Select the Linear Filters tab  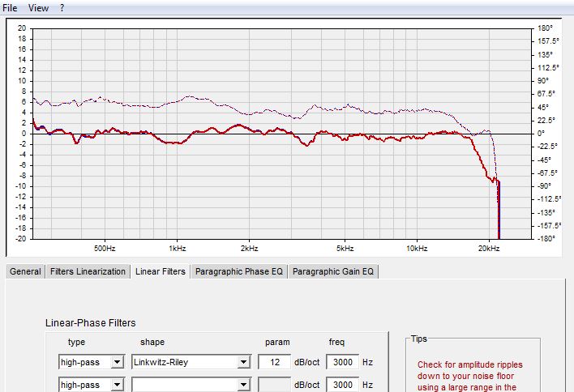point(161,271)
